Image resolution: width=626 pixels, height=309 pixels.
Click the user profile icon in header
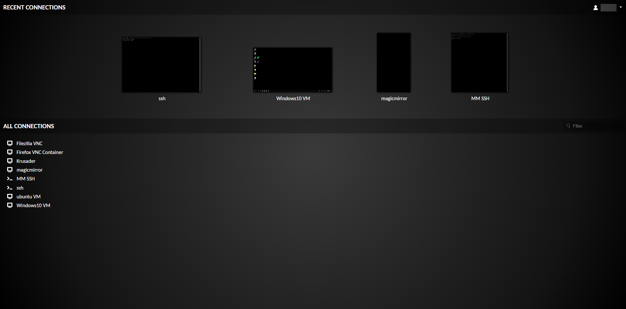tap(595, 8)
